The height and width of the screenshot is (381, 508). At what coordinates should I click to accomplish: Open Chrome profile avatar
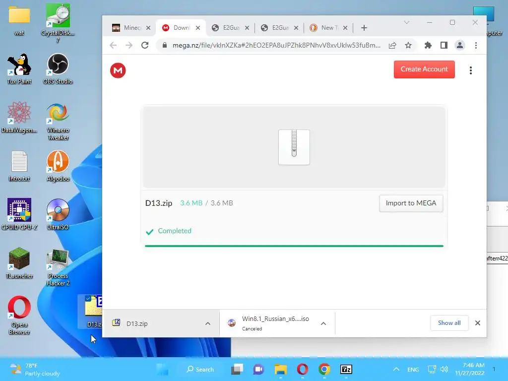click(460, 45)
